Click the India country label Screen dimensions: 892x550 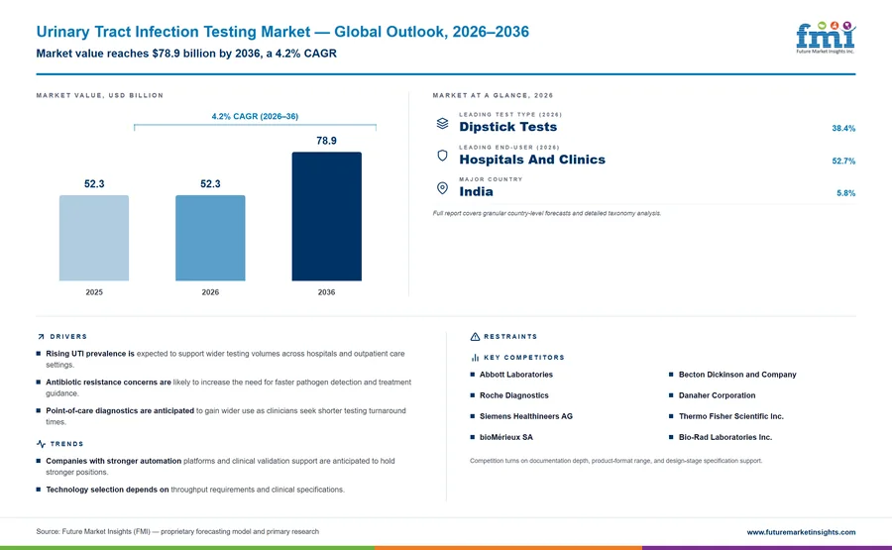[x=476, y=191]
